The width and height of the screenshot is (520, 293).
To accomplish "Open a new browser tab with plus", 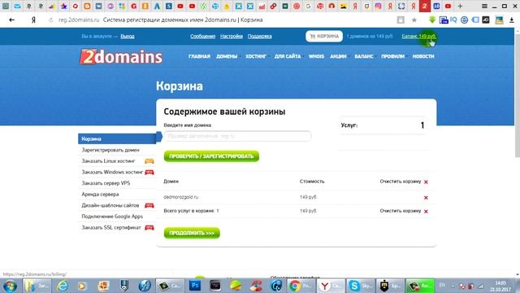I will coord(460,6).
